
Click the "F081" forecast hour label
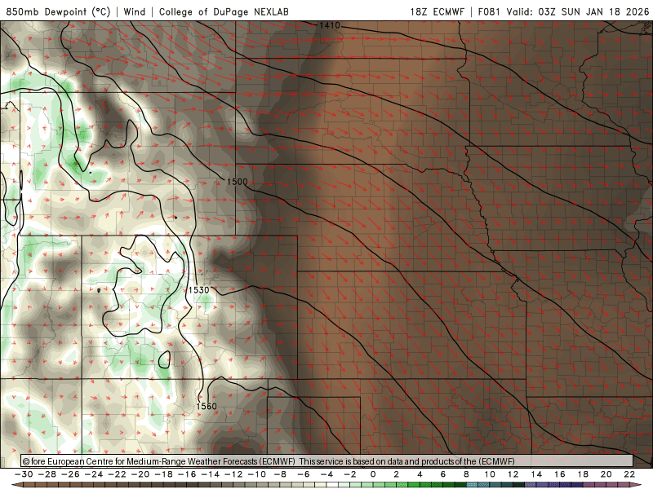coord(488,11)
